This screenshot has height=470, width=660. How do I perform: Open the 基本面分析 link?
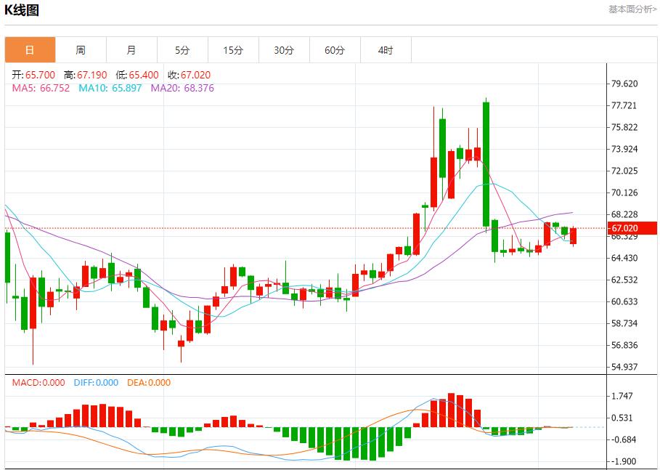click(632, 9)
